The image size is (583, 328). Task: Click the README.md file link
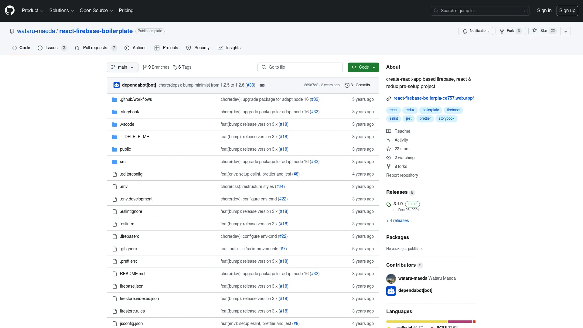tap(132, 274)
